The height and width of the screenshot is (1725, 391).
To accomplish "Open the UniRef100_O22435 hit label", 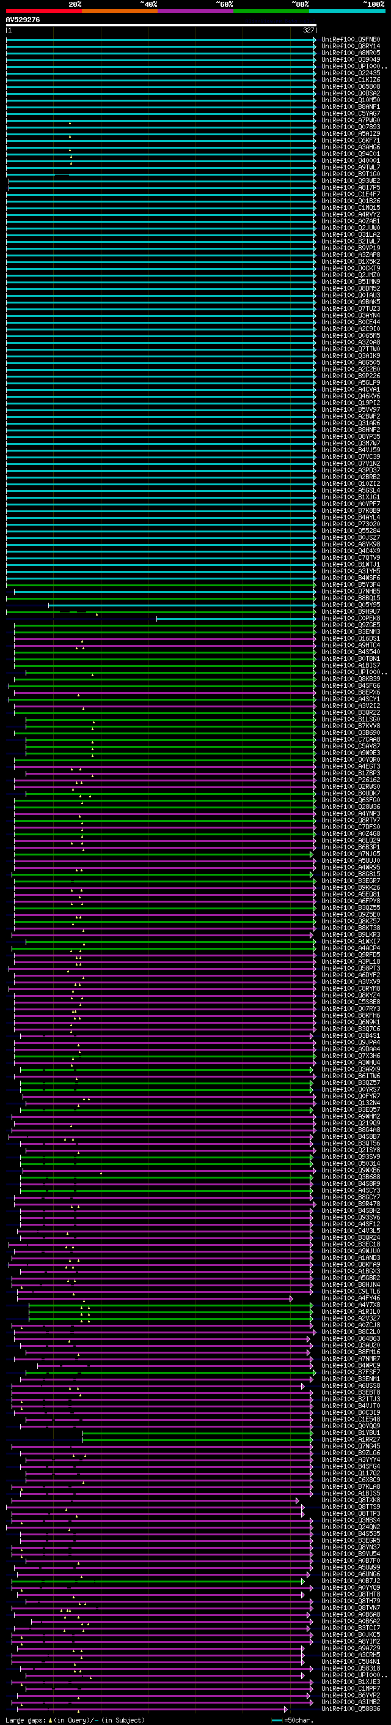I will (x=351, y=73).
